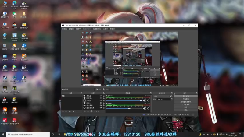Open the scene transition type dropdown
Screen dimensions: 244x137
[161, 96]
